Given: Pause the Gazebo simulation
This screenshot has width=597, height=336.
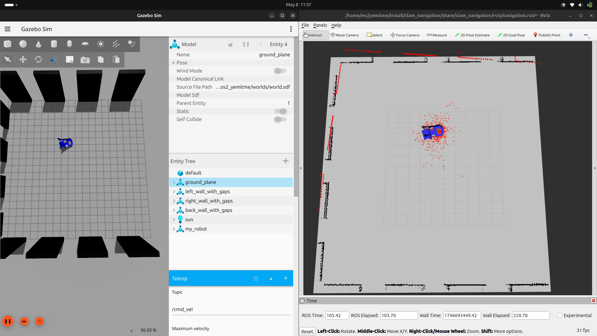Looking at the screenshot, I should [8, 321].
